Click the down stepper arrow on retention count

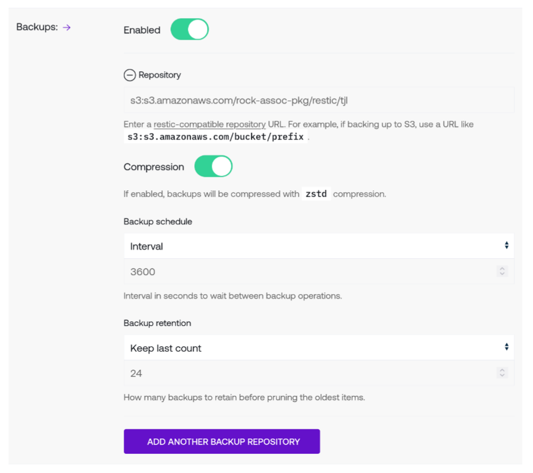[x=502, y=375]
